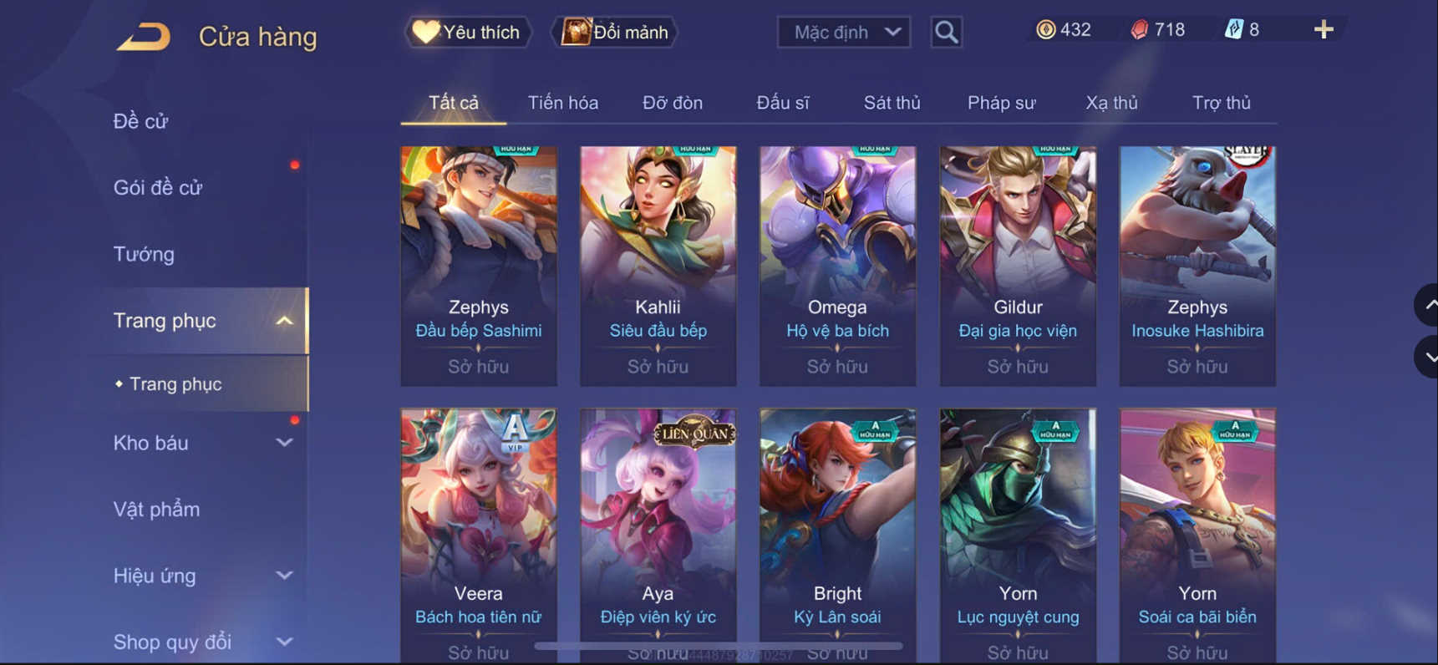This screenshot has width=1438, height=665.
Task: Expand the Hiệu ứng sidebar section
Action: click(284, 576)
